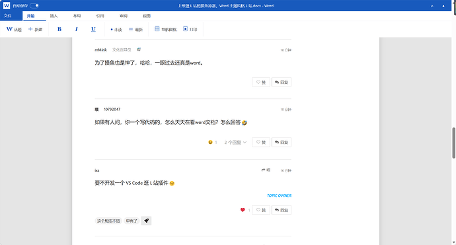Image resolution: width=456 pixels, height=245 pixels.
Task: Switch to the 开始 home tab
Action: 31,16
